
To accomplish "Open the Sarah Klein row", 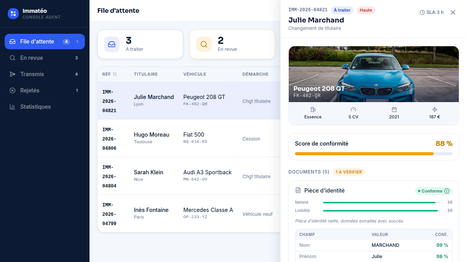I will coord(189,176).
